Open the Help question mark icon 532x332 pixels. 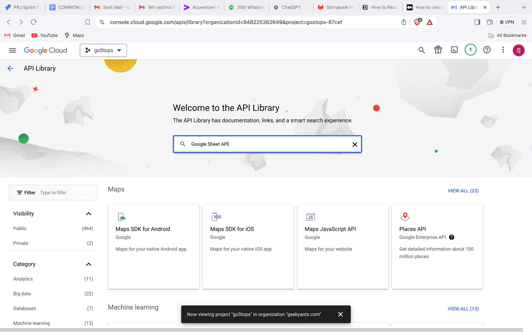tap(487, 50)
